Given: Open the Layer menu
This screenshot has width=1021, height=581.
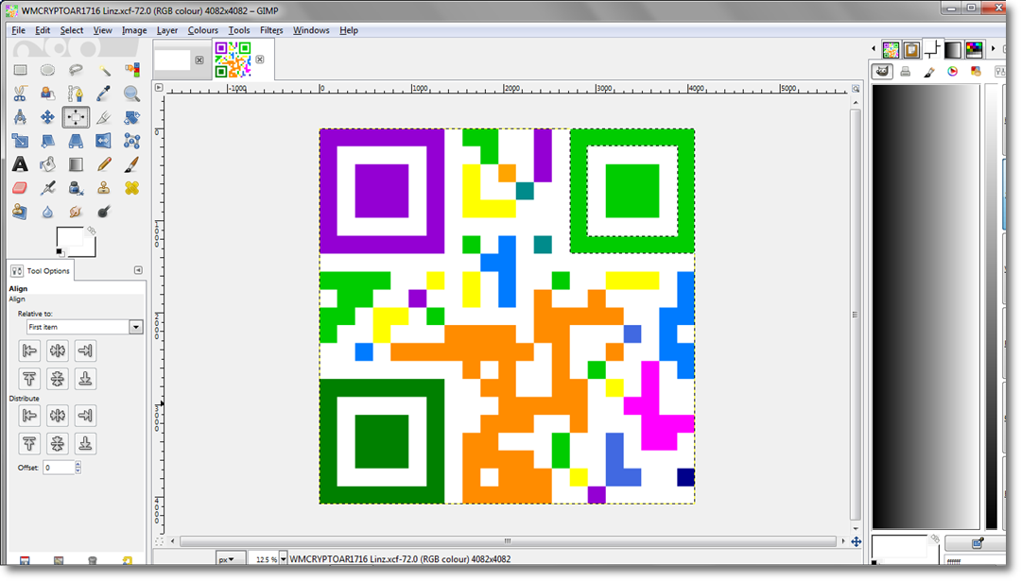Looking at the screenshot, I should pyautogui.click(x=166, y=30).
